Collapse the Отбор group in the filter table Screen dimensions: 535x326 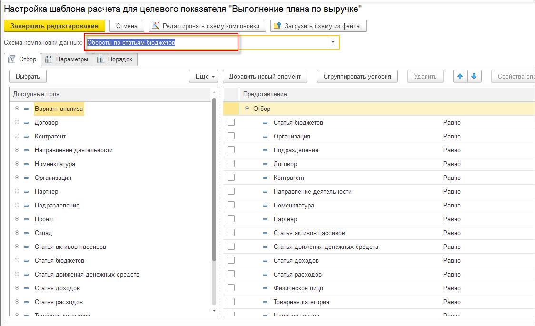pos(247,109)
